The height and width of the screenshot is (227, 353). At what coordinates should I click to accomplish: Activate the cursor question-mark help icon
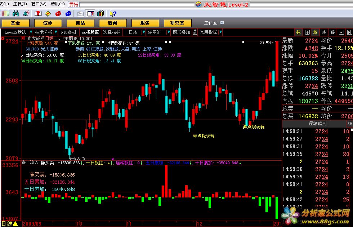pos(112,14)
